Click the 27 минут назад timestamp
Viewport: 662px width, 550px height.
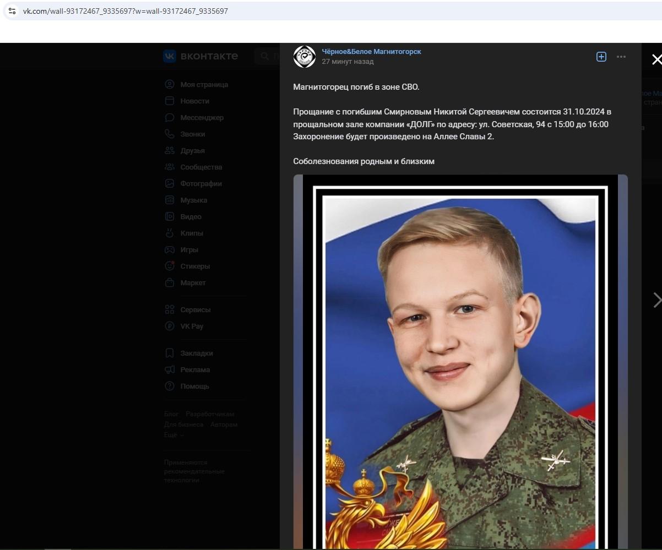tap(348, 62)
